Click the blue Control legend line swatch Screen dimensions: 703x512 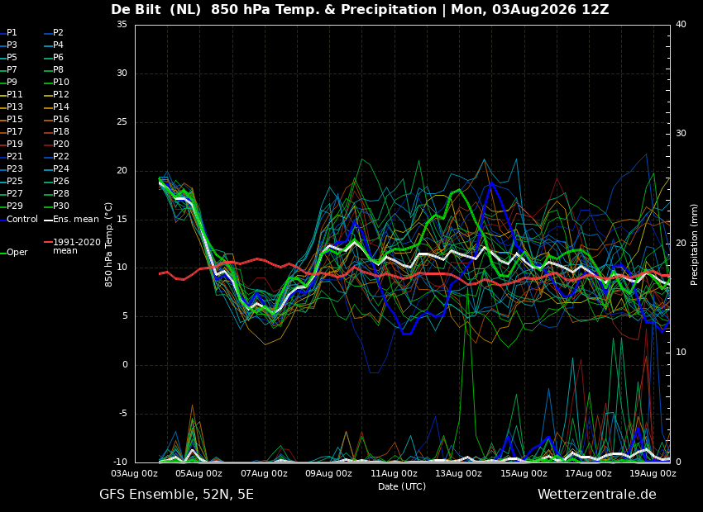pyautogui.click(x=2, y=220)
